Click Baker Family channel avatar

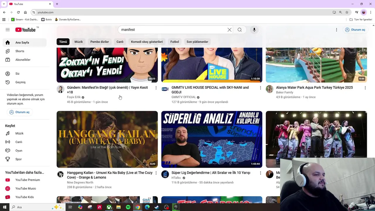pos(270,89)
